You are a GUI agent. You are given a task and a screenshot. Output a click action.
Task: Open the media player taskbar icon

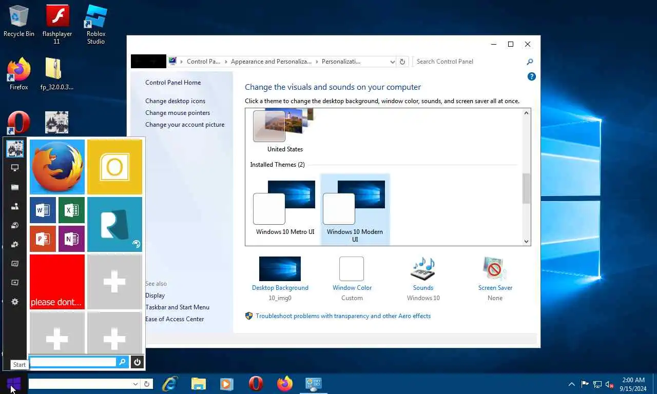[x=226, y=384]
